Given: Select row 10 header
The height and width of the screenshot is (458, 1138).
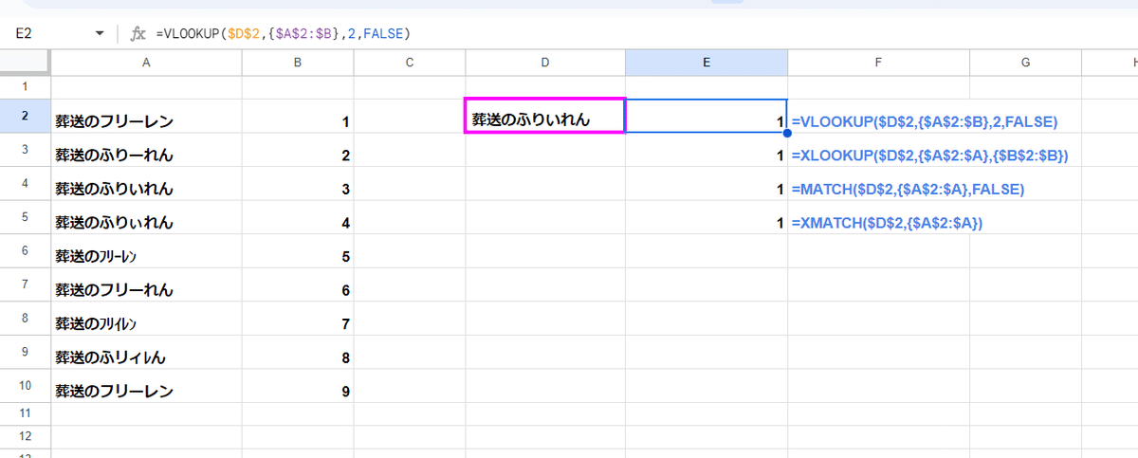Looking at the screenshot, I should click(x=26, y=386).
